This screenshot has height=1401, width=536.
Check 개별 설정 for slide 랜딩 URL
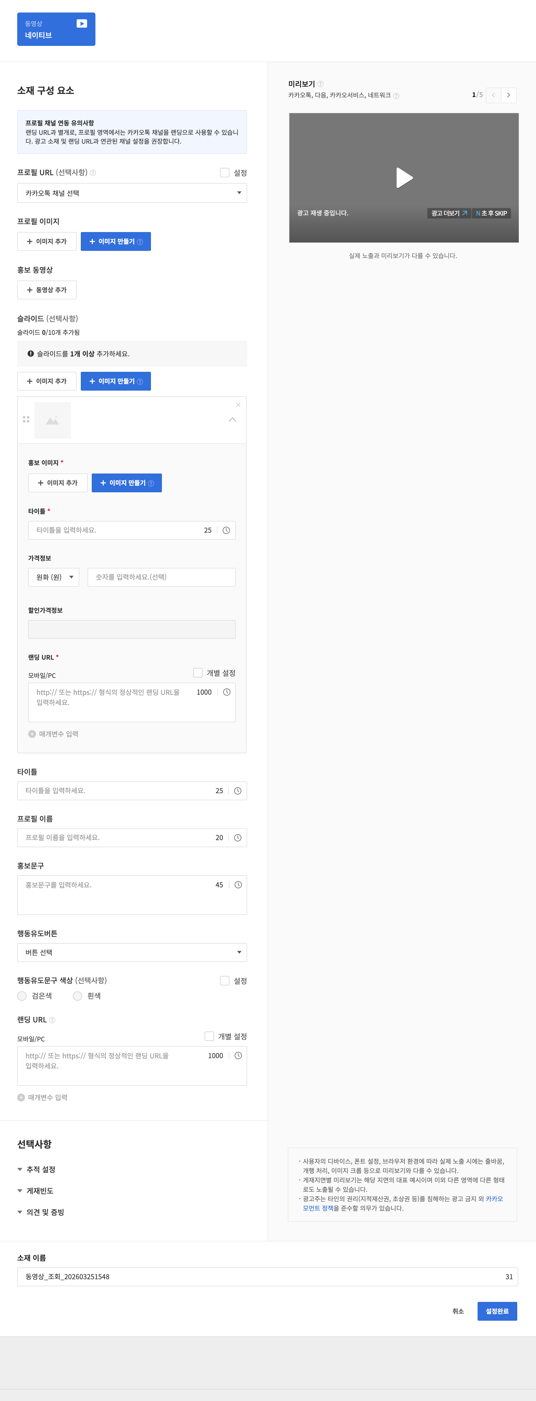pos(198,673)
